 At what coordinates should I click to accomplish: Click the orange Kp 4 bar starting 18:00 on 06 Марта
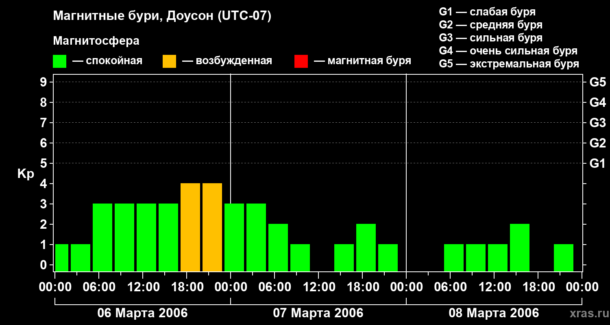[190, 227]
